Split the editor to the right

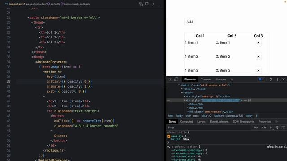[x=147, y=4]
